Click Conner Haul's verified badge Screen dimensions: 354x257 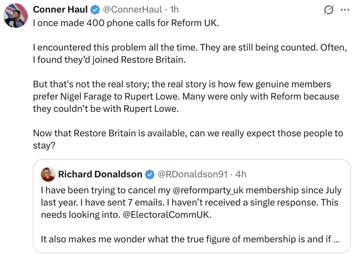pos(95,10)
